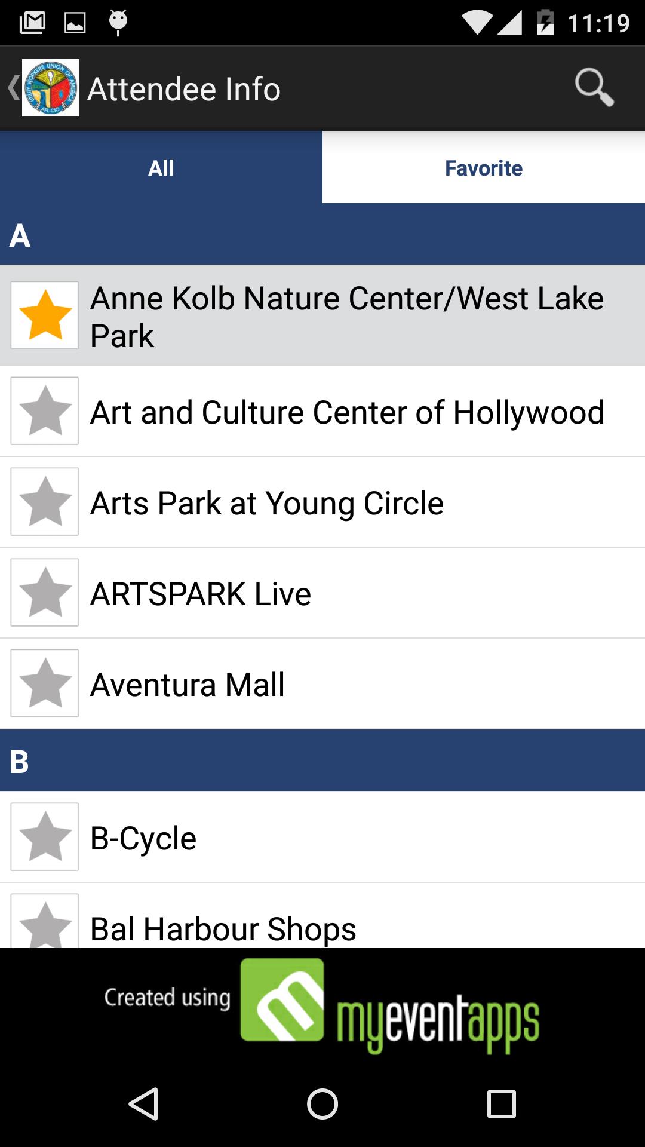The width and height of the screenshot is (645, 1147).
Task: Switch to the Favorite tab
Action: point(484,167)
